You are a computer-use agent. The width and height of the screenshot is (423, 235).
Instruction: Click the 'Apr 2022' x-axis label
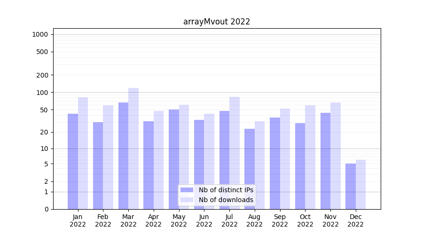coord(153,220)
